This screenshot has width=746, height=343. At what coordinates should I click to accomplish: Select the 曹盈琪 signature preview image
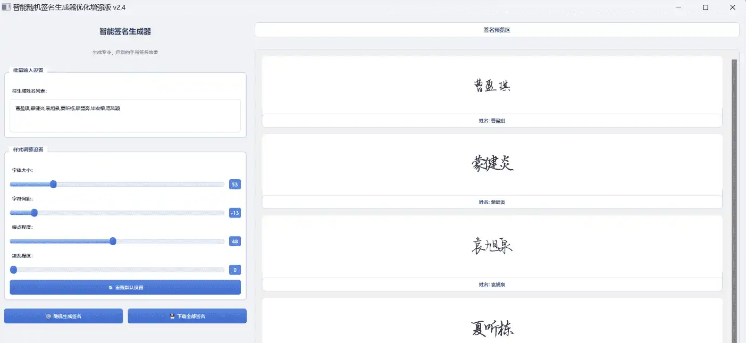pyautogui.click(x=492, y=86)
